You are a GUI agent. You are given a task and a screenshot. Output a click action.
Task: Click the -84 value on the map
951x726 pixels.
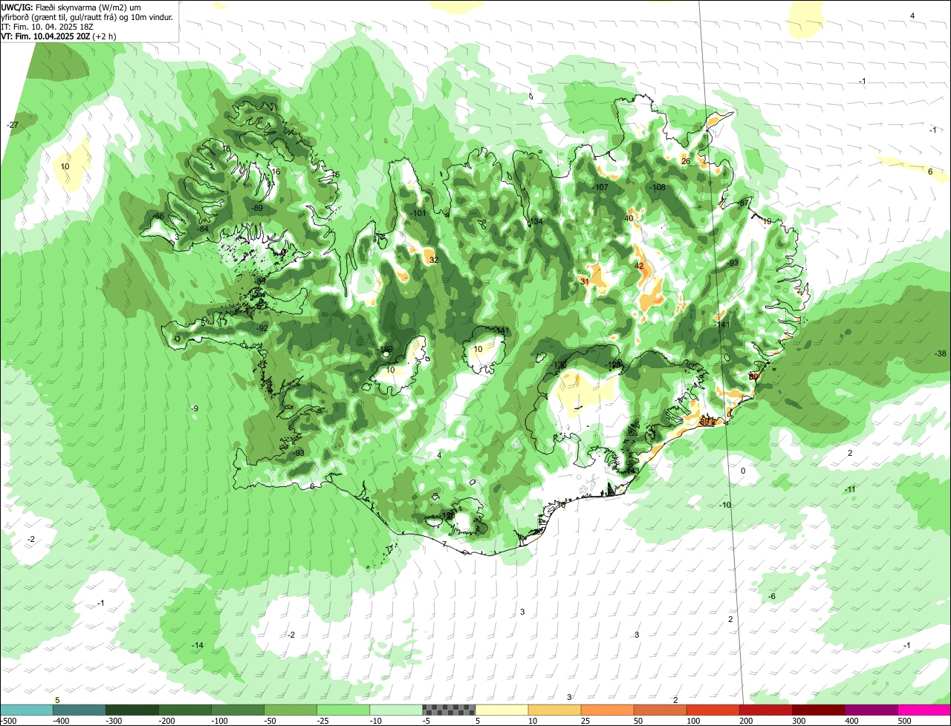pyautogui.click(x=203, y=229)
